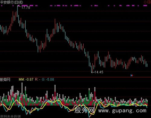
Task: Select the chart title 平安银行(日线)
Action: click(x=11, y=2)
